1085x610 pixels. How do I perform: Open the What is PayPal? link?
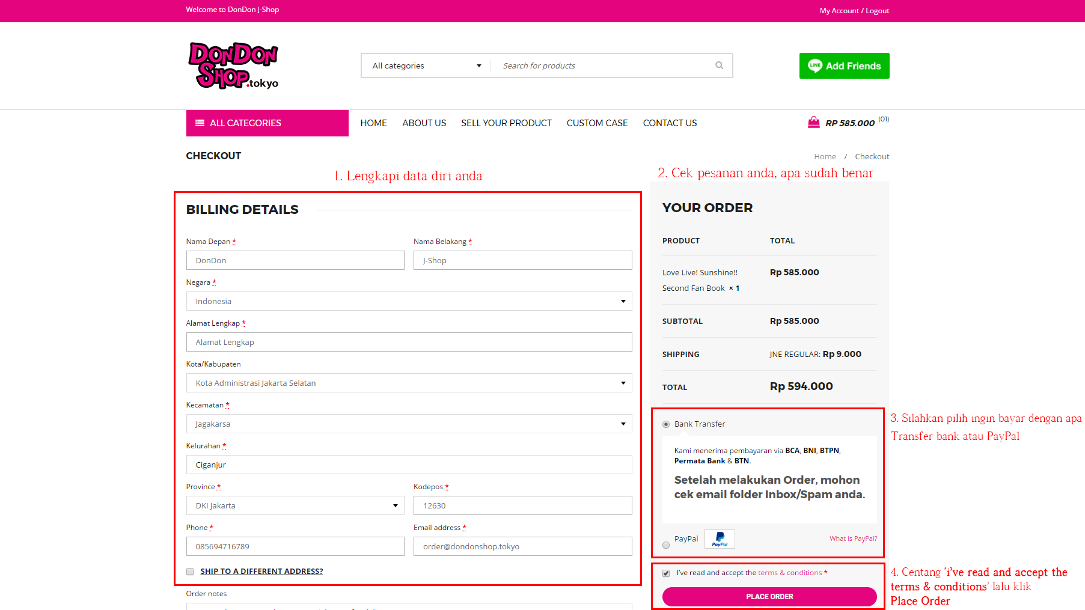[853, 538]
